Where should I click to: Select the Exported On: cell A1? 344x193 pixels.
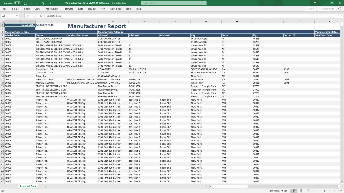(20, 25)
